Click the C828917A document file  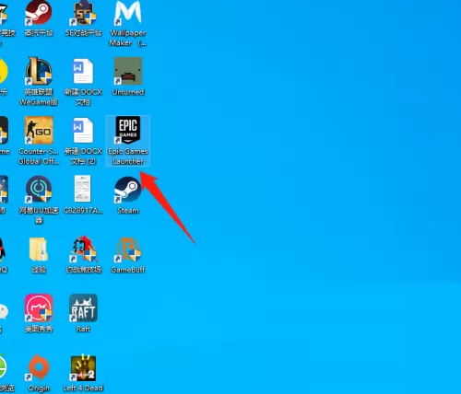point(83,189)
